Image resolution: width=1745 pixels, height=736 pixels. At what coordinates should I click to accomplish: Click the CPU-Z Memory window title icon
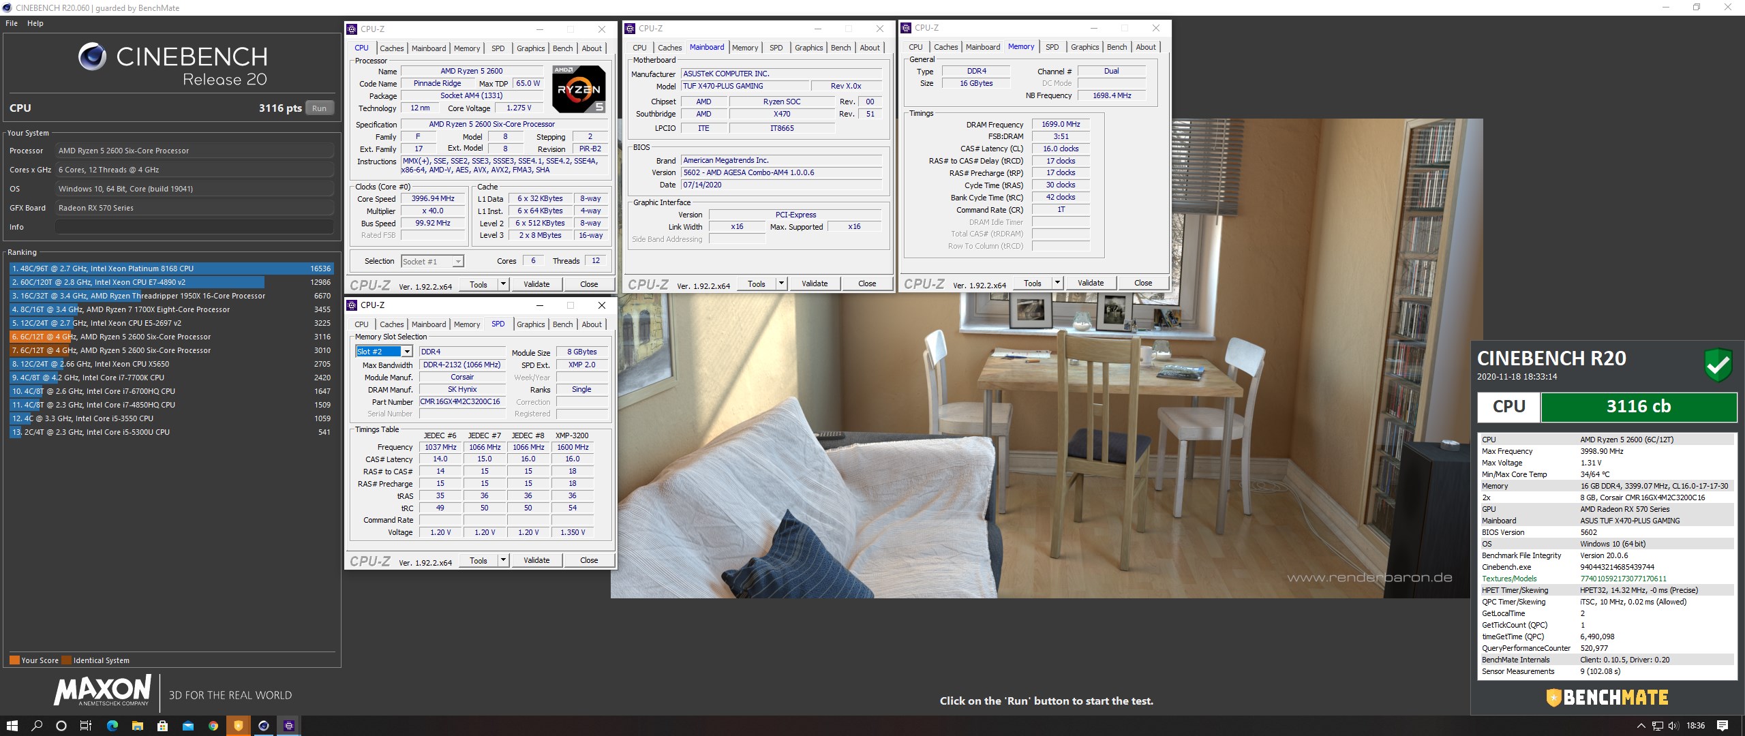pyautogui.click(x=906, y=28)
